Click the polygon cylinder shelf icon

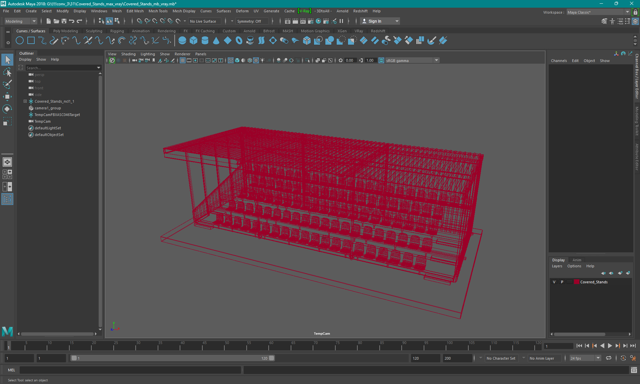click(205, 41)
